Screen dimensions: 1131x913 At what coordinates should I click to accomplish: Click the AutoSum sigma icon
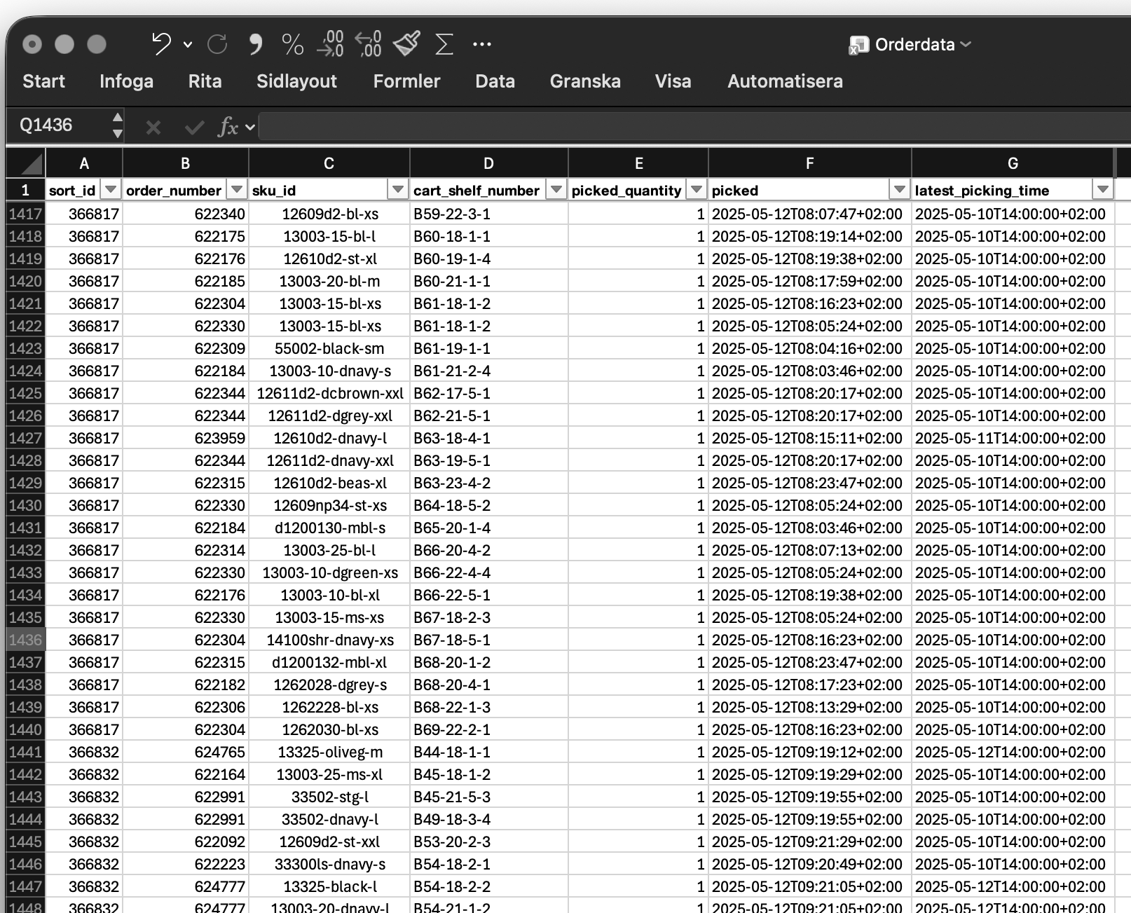(443, 44)
